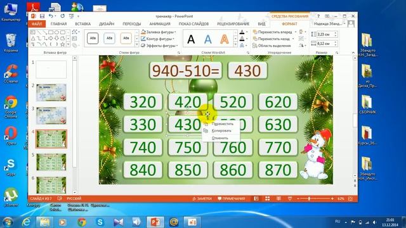This screenshot has width=406, height=228.
Task: Select the right arrow shape
Action: 51,39
